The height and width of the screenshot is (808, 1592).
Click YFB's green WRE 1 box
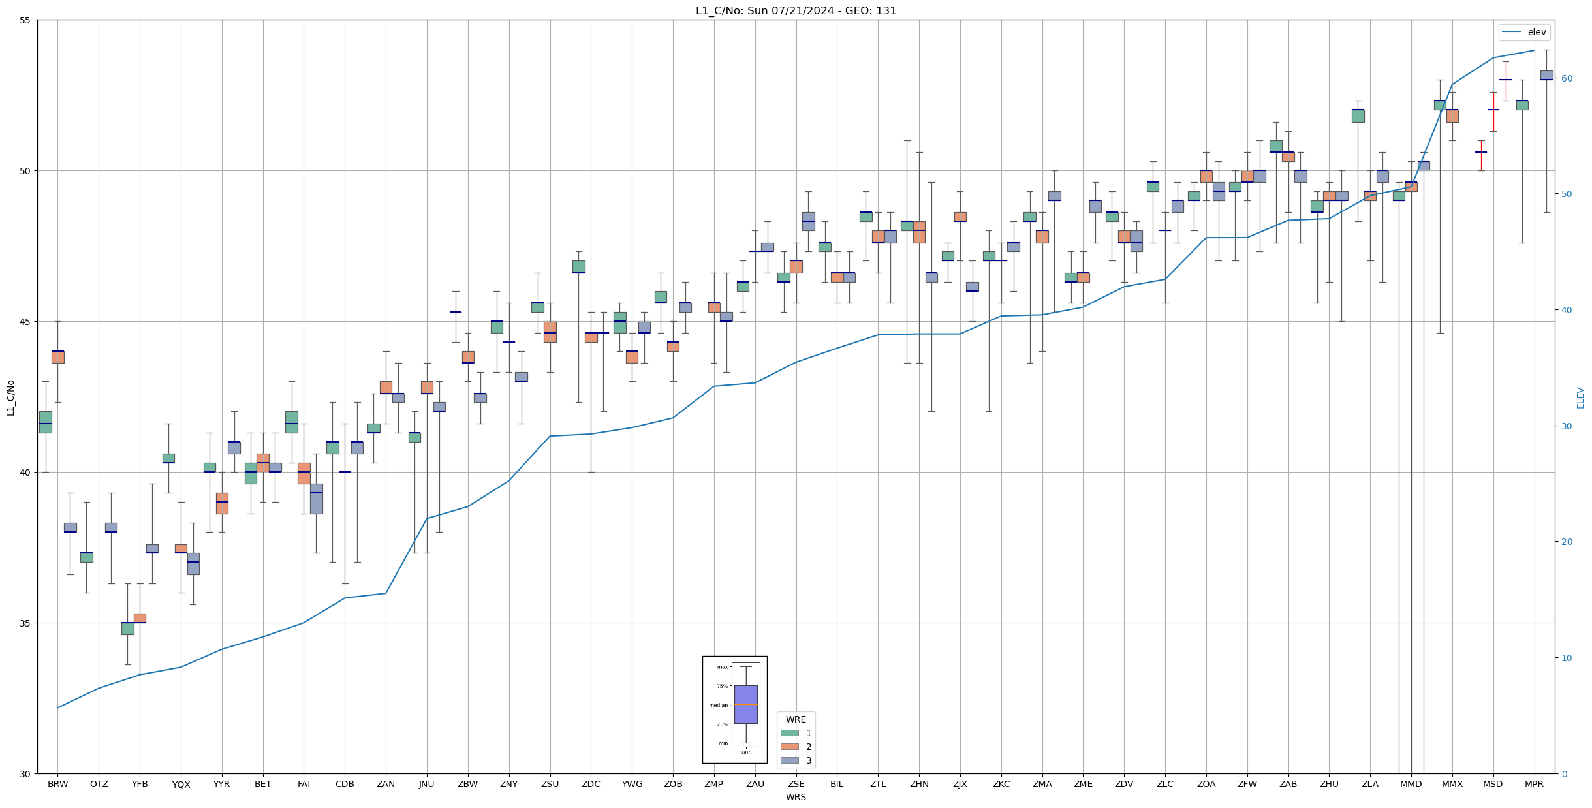click(127, 628)
